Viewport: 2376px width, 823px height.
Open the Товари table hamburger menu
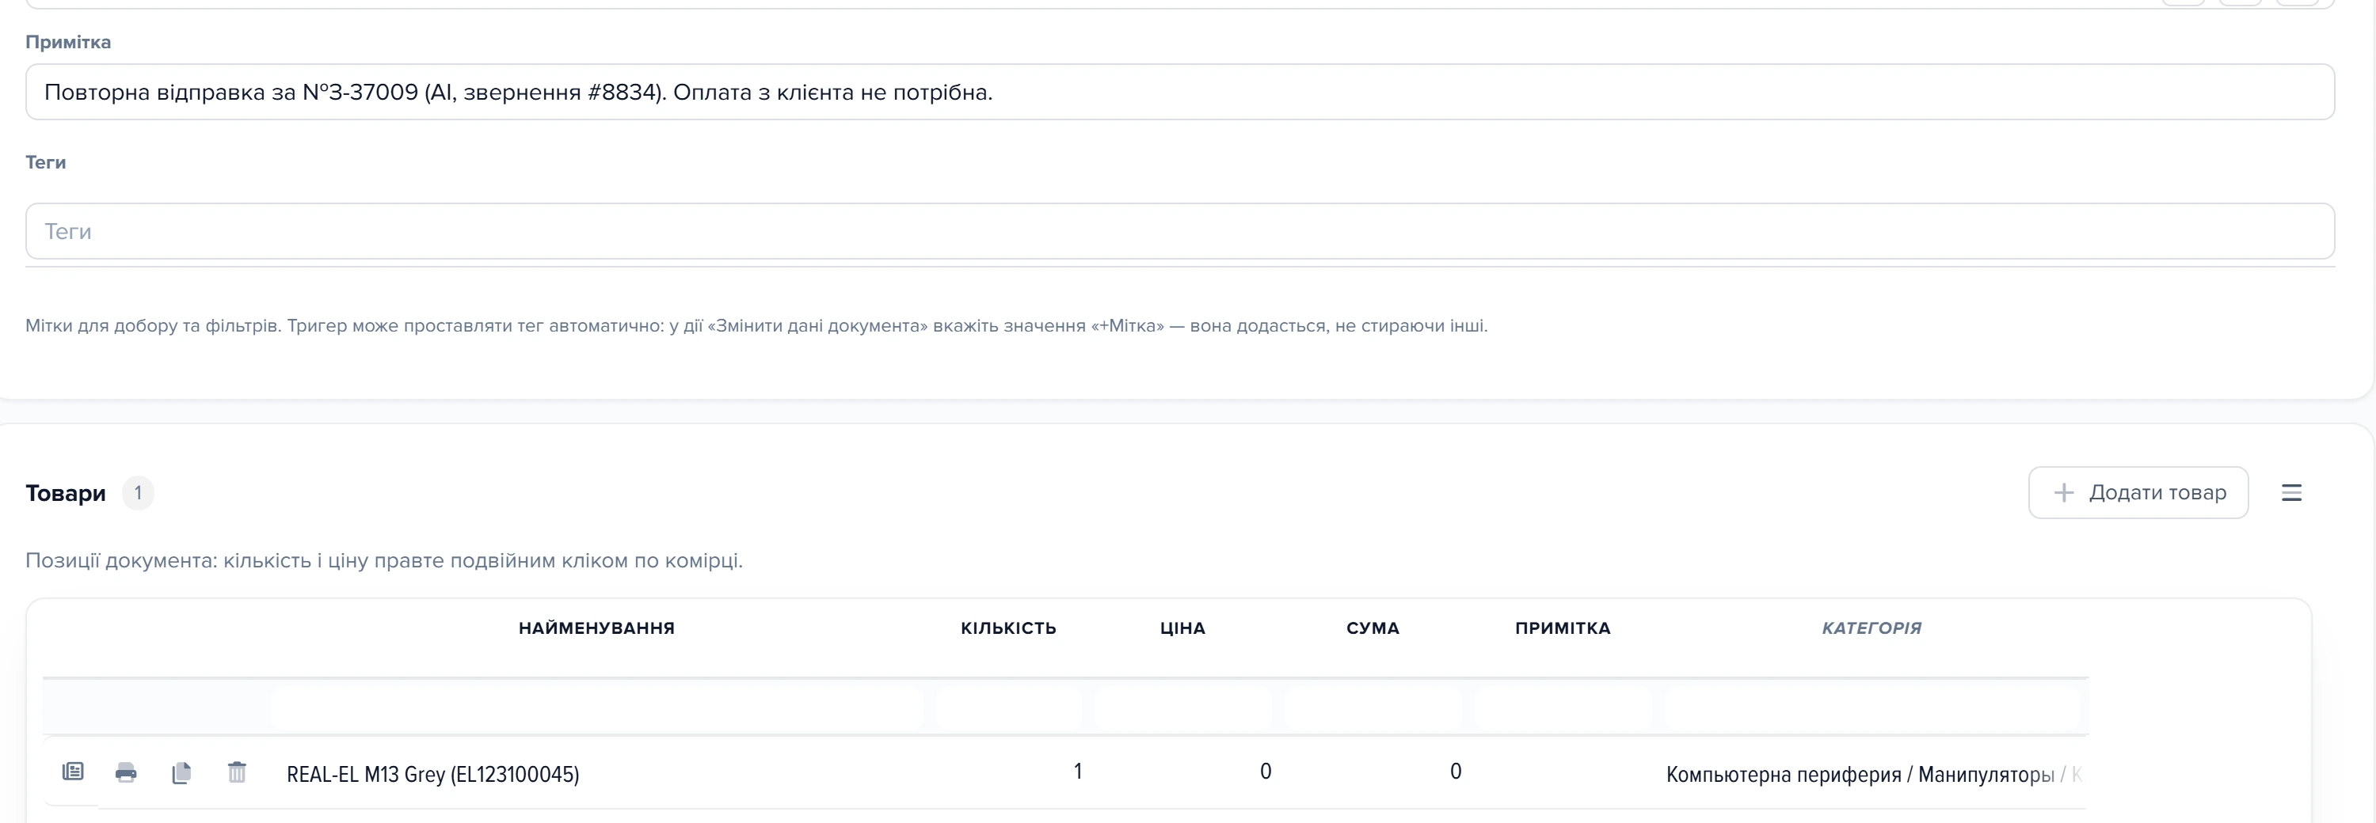point(2292,493)
